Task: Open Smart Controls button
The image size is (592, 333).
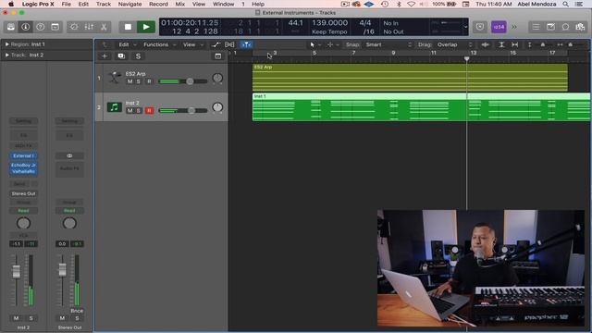Action: coord(74,27)
